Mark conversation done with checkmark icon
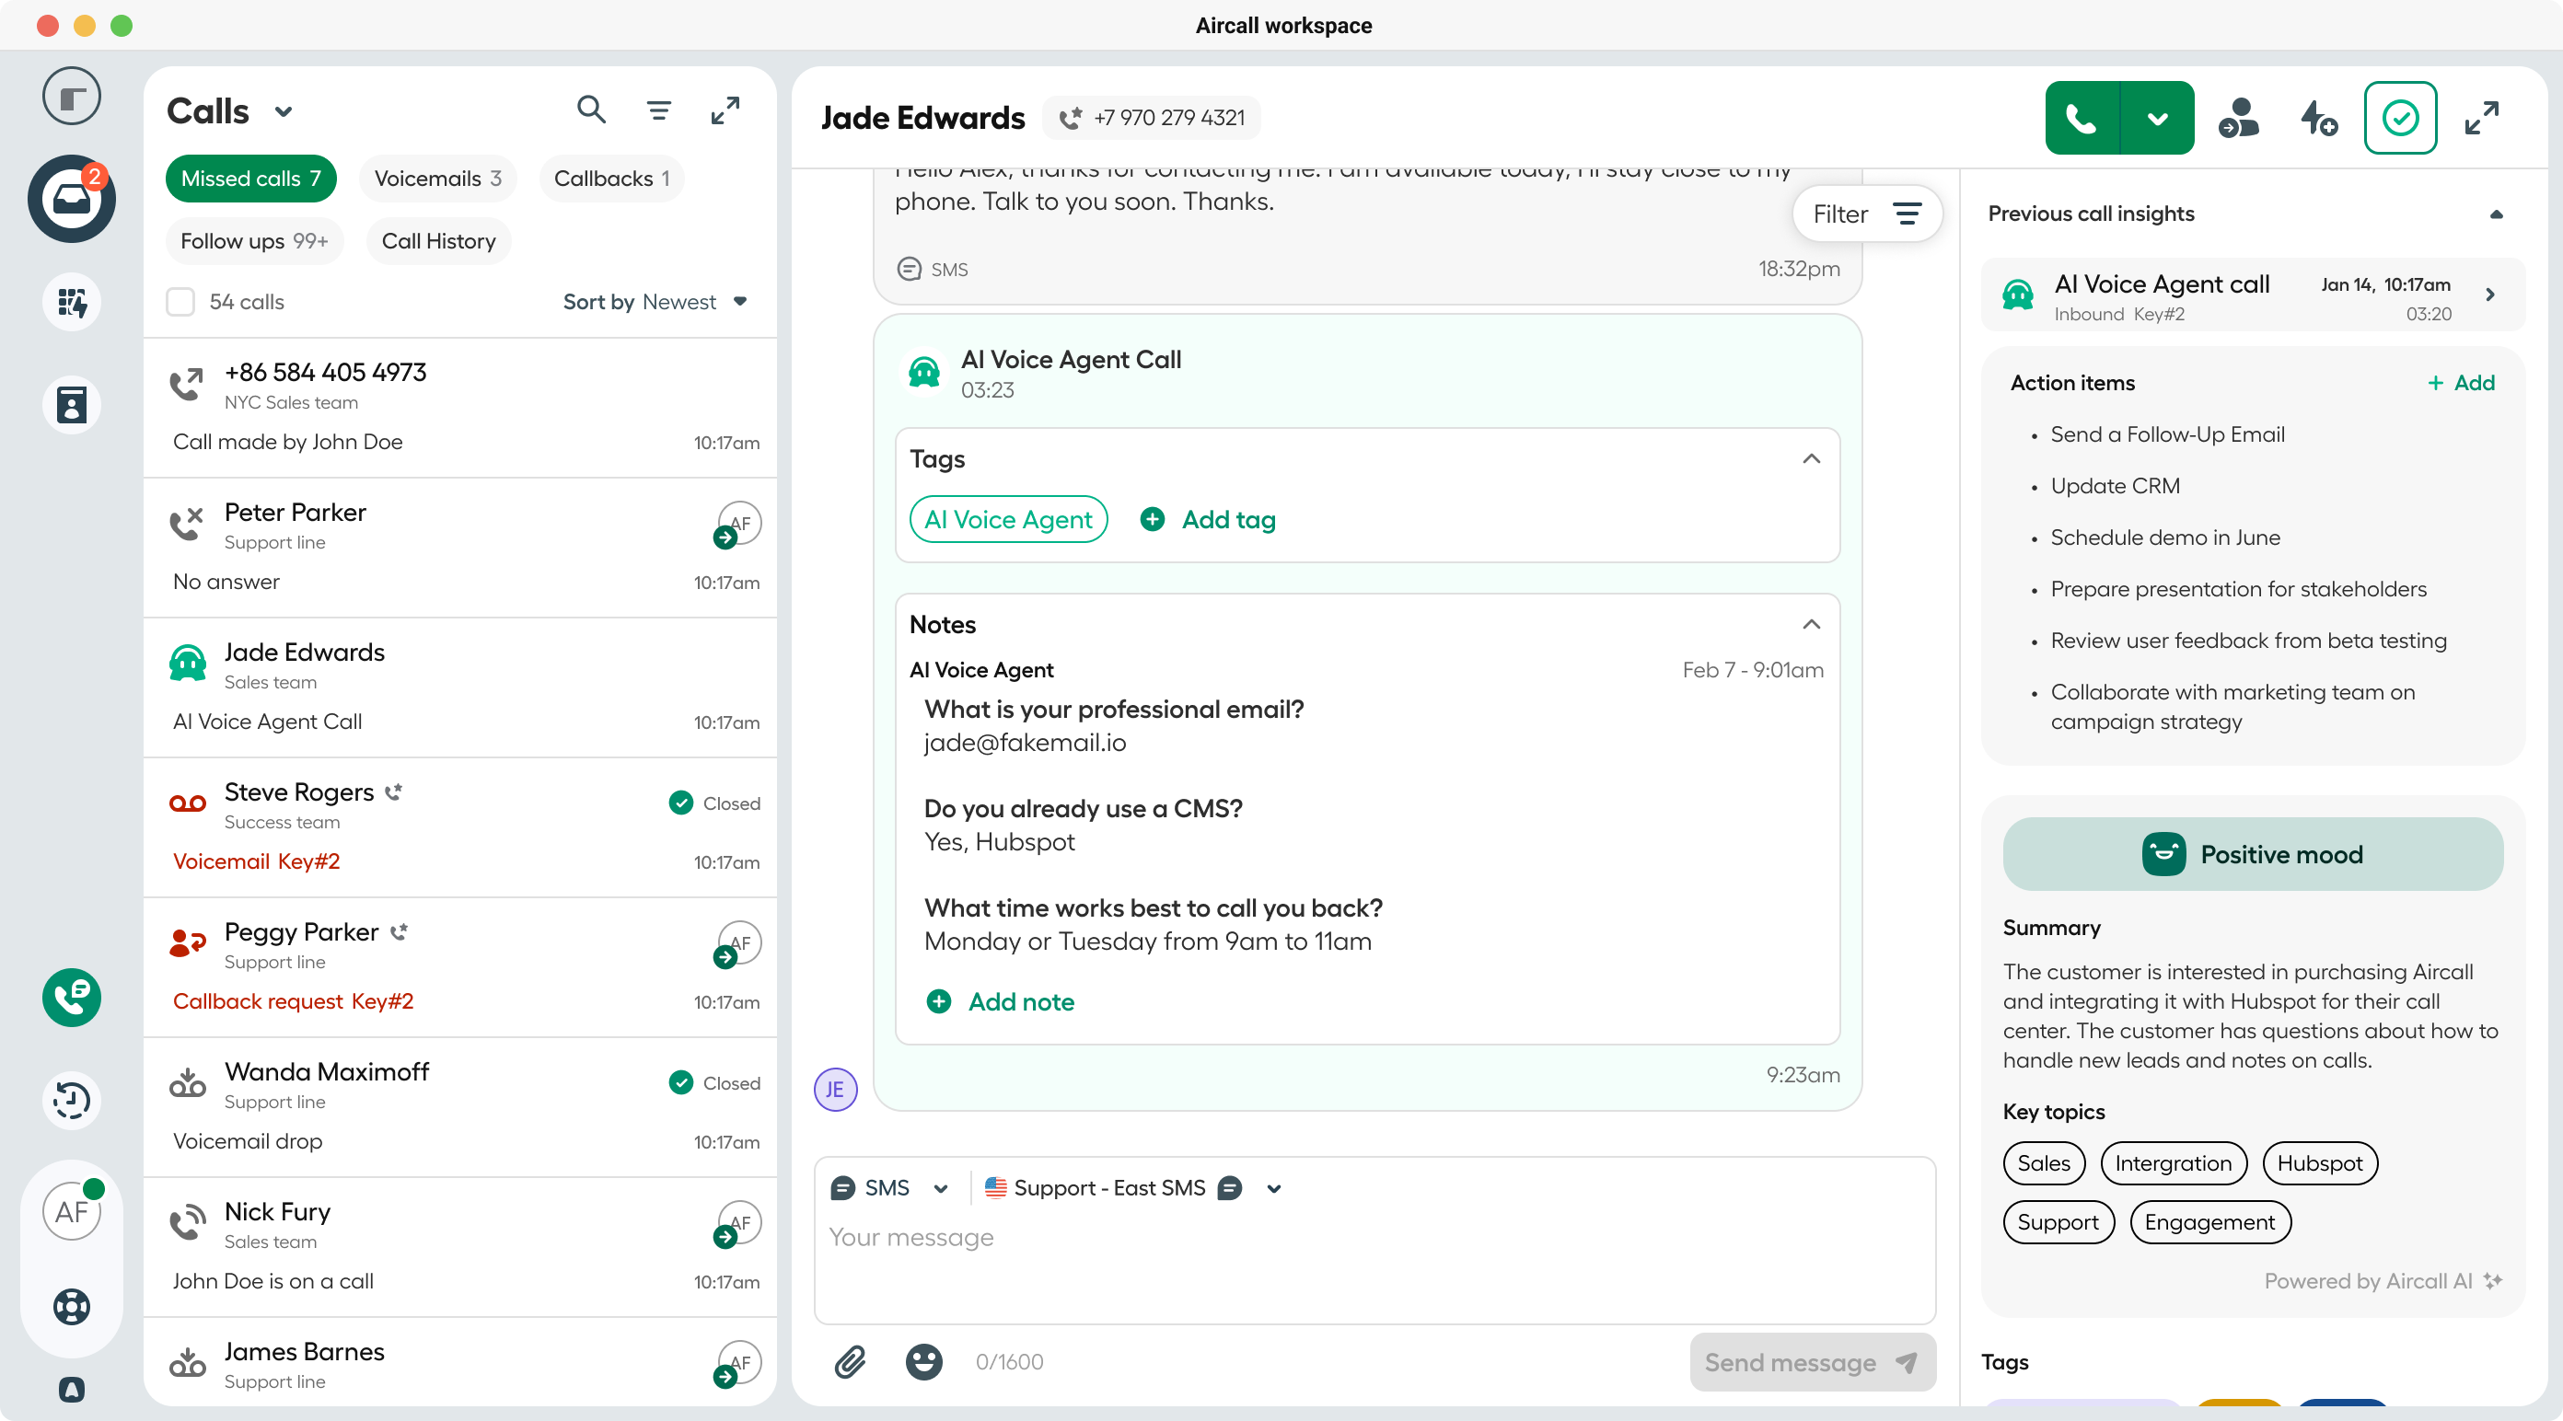This screenshot has width=2563, height=1421. 2400,119
